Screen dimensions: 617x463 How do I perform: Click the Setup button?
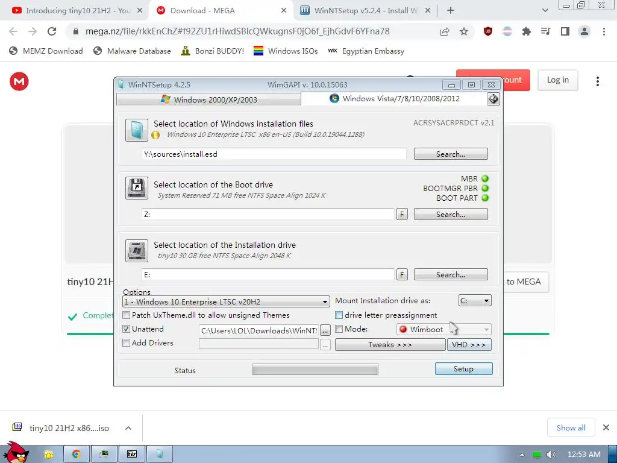(463, 368)
